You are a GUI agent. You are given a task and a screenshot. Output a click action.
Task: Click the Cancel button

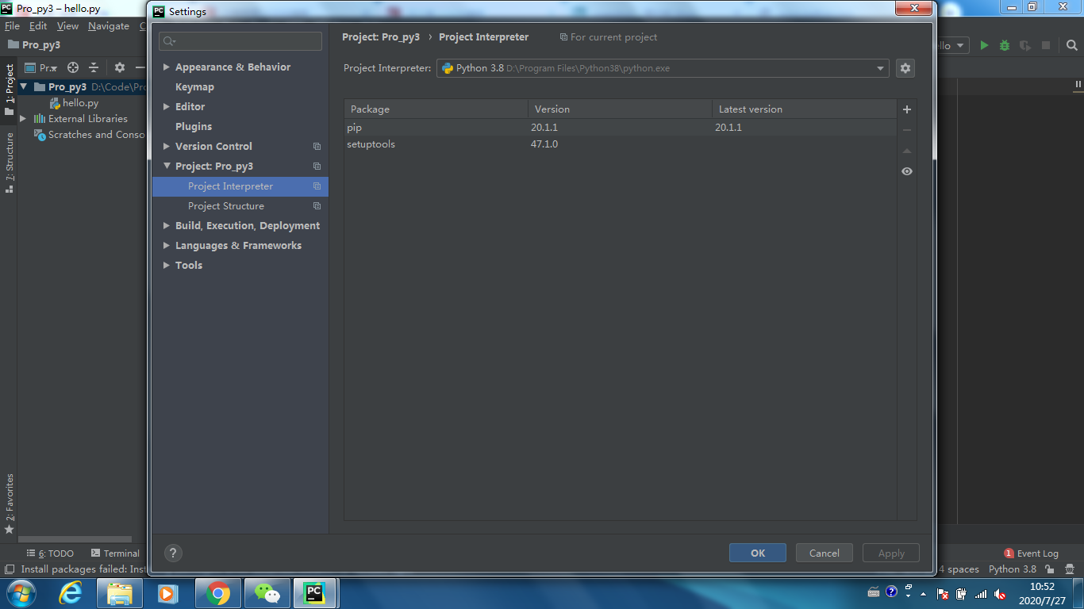coord(825,553)
